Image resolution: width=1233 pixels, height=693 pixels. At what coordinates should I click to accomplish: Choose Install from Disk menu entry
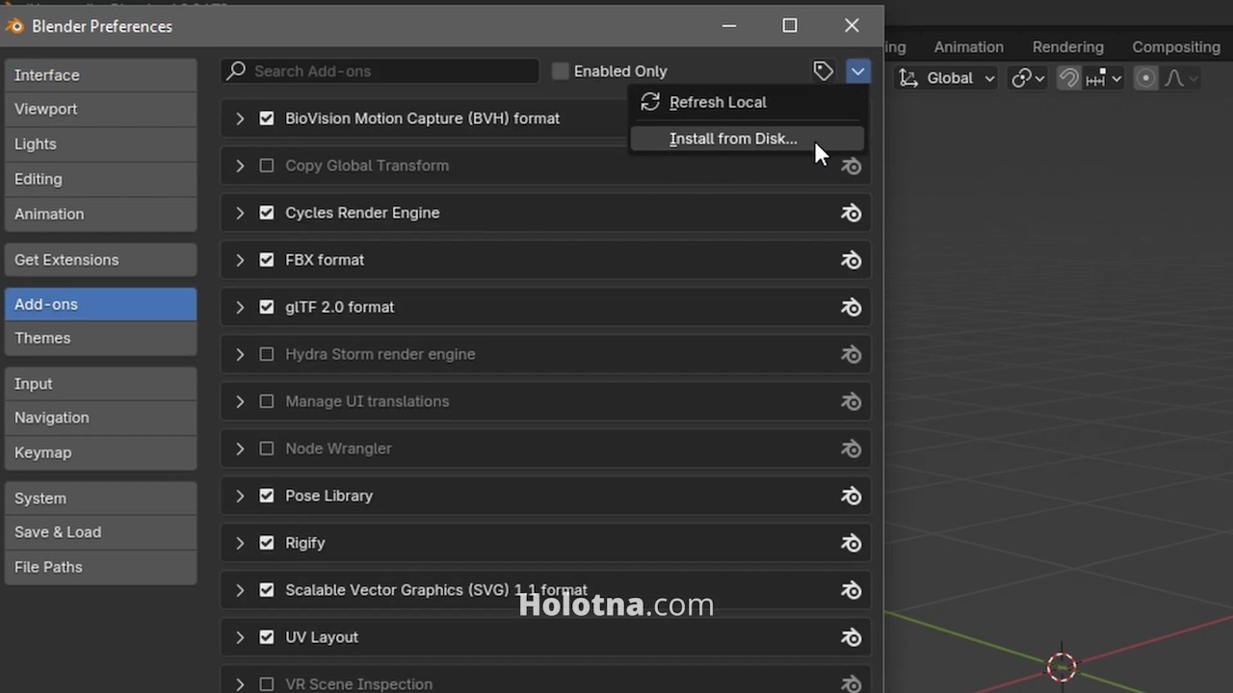pyautogui.click(x=748, y=139)
